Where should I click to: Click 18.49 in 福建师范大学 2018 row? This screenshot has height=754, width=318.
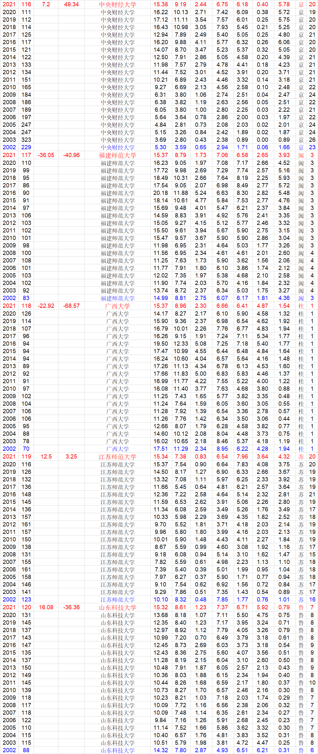(x=161, y=178)
